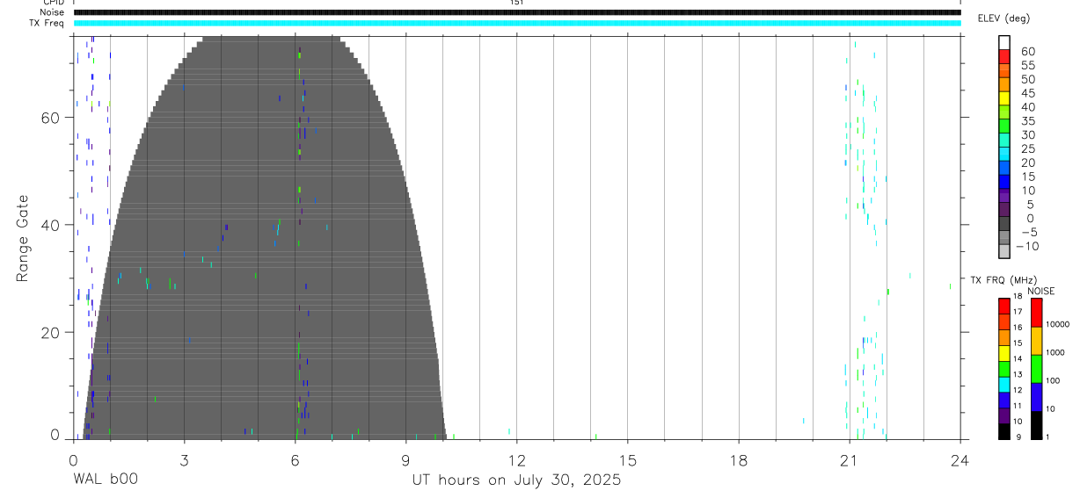Click the cyan TX Freq strip above the plot
Screen dimensions: 1080x498
pyautogui.click(x=516, y=23)
